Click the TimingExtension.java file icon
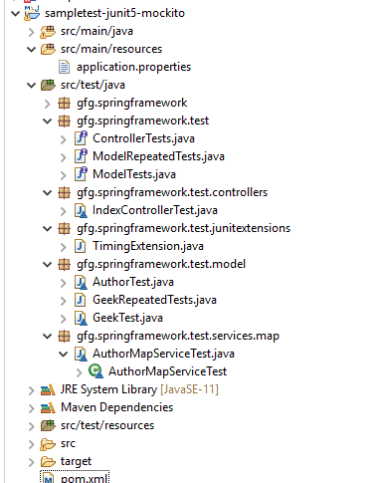The height and width of the screenshot is (483, 378). 80,246
